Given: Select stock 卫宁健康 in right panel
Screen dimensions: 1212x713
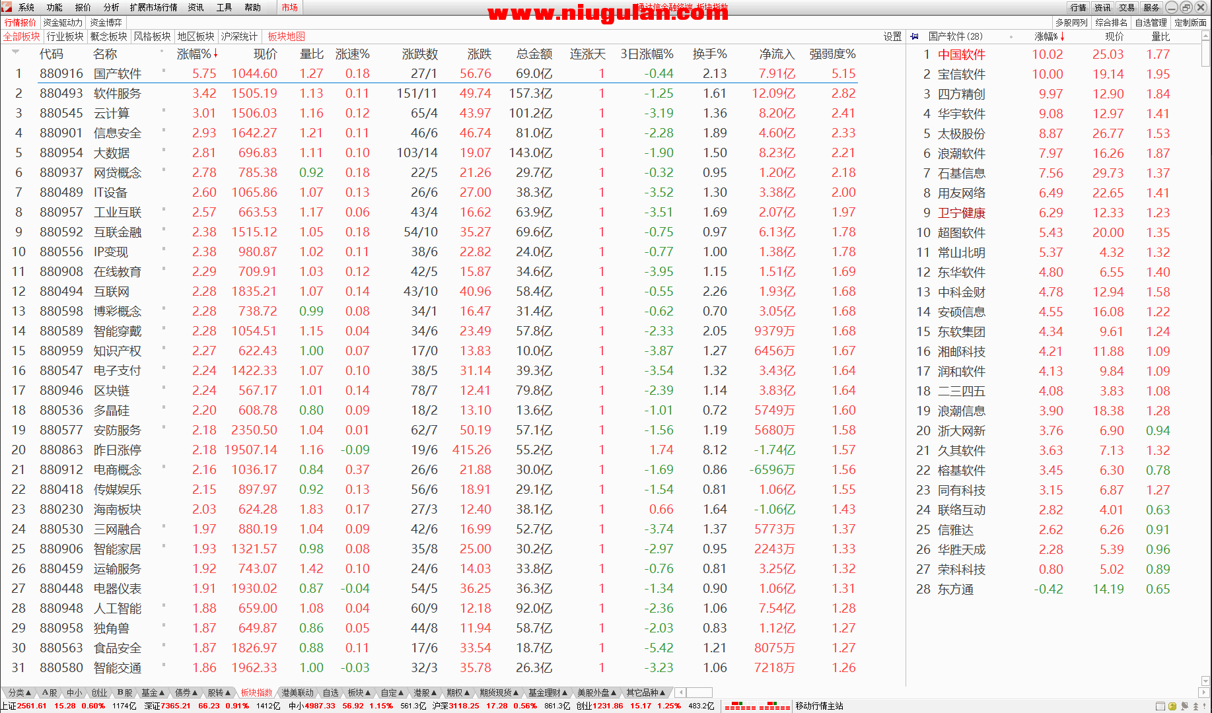Looking at the screenshot, I should tap(961, 213).
